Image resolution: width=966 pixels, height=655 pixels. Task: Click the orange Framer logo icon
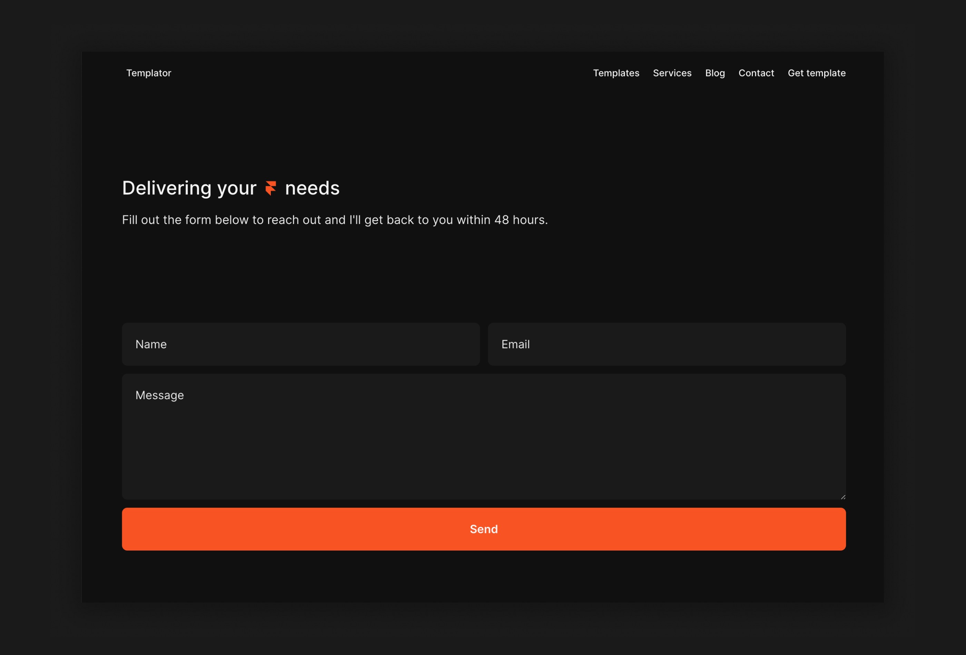(271, 188)
